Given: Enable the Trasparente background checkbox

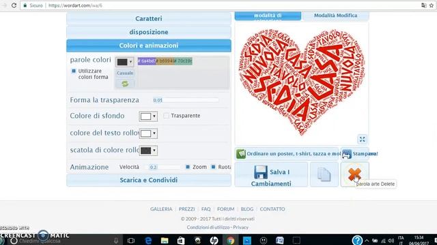Looking at the screenshot, I should pyautogui.click(x=166, y=116).
